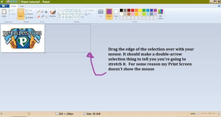Pick the Triangle shape
Screen dimensions: 221x117
point(80,10)
